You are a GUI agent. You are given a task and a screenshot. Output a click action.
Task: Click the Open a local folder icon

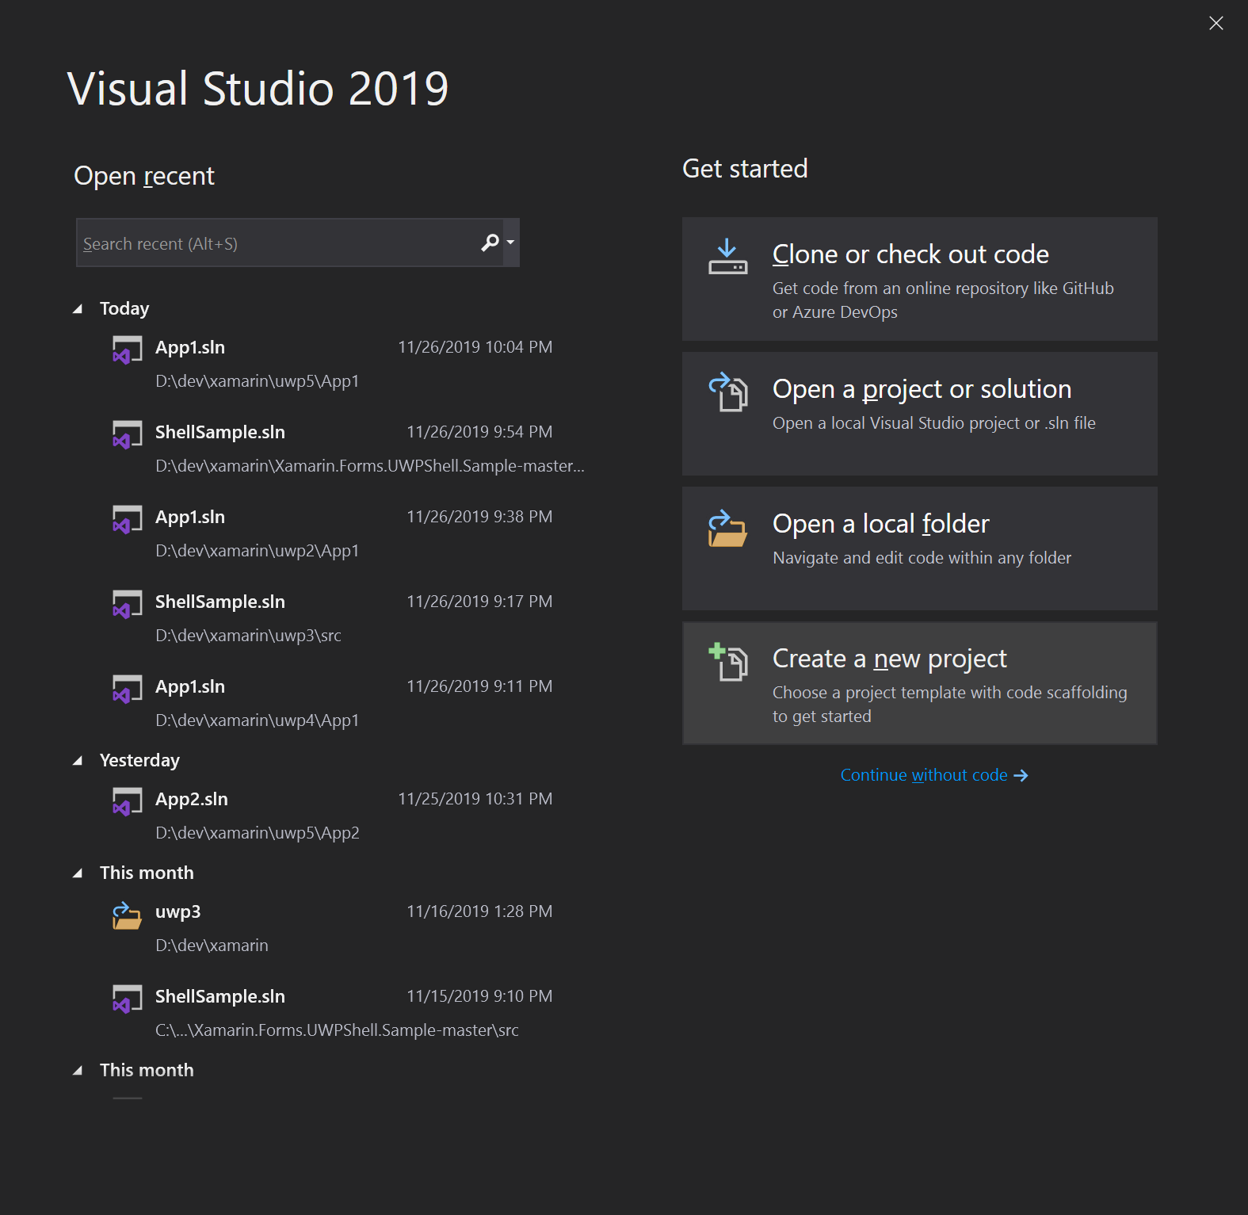[727, 529]
